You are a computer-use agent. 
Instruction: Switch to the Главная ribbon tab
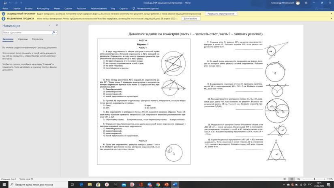16,9
